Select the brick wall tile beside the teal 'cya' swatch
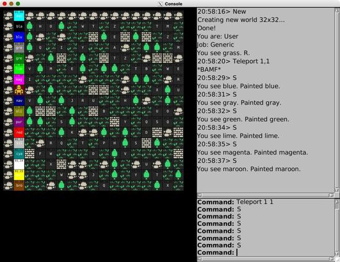This screenshot has width=340, height=262. click(30, 153)
